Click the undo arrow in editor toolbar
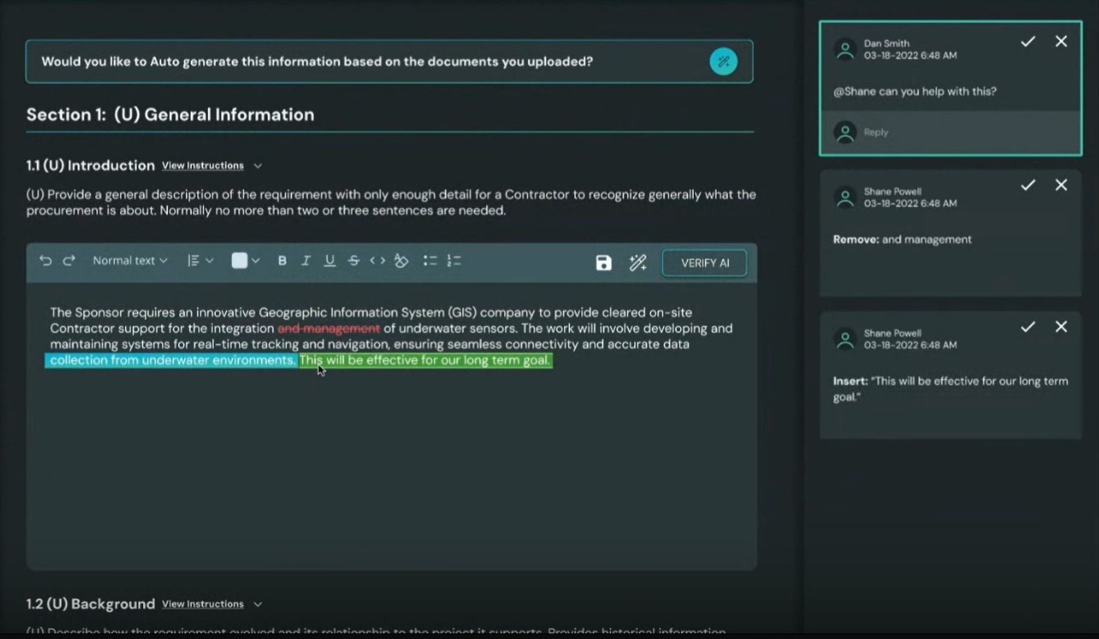Image resolution: width=1099 pixels, height=639 pixels. (x=45, y=261)
